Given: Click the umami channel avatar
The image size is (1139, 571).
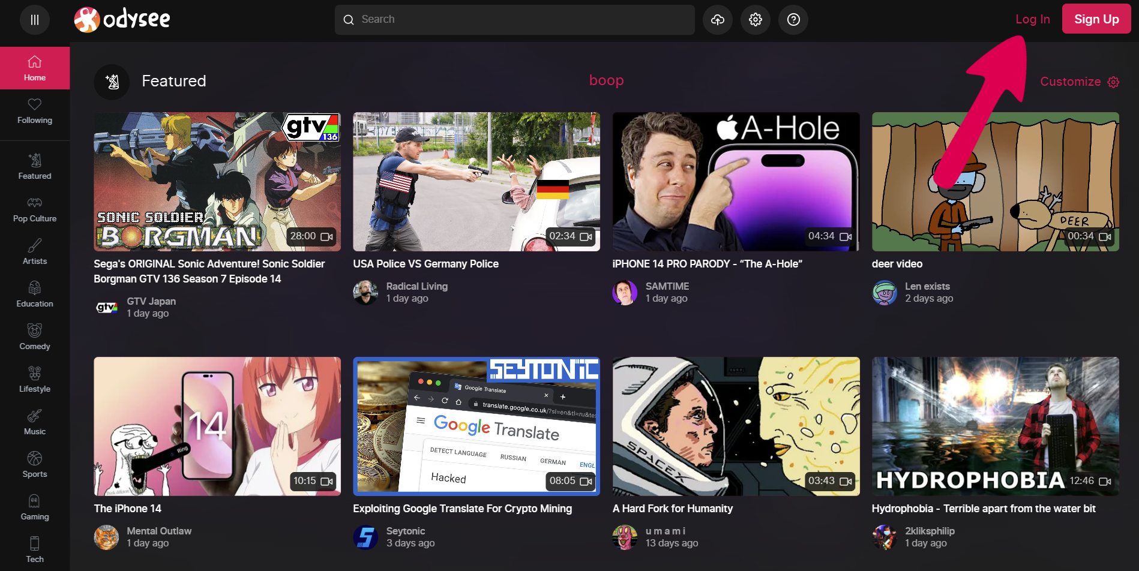Looking at the screenshot, I should click(x=625, y=537).
